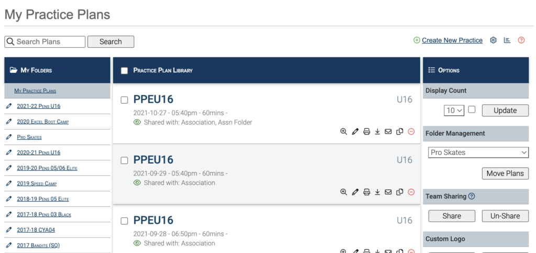Click the Move Plans button

505,173
